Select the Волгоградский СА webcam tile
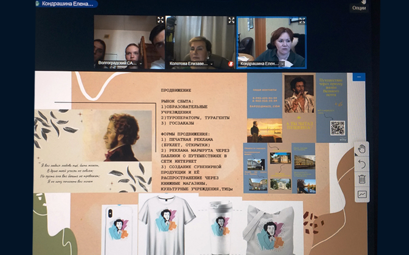The width and height of the screenshot is (409, 255). click(129, 42)
